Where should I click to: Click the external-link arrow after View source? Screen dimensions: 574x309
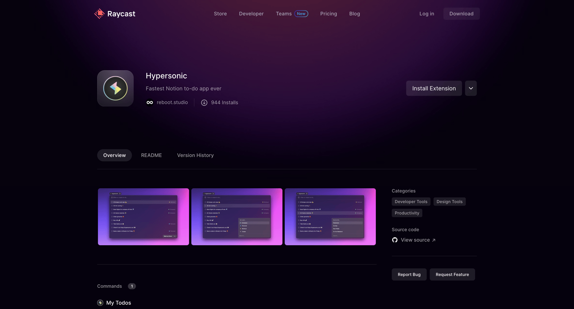434,240
